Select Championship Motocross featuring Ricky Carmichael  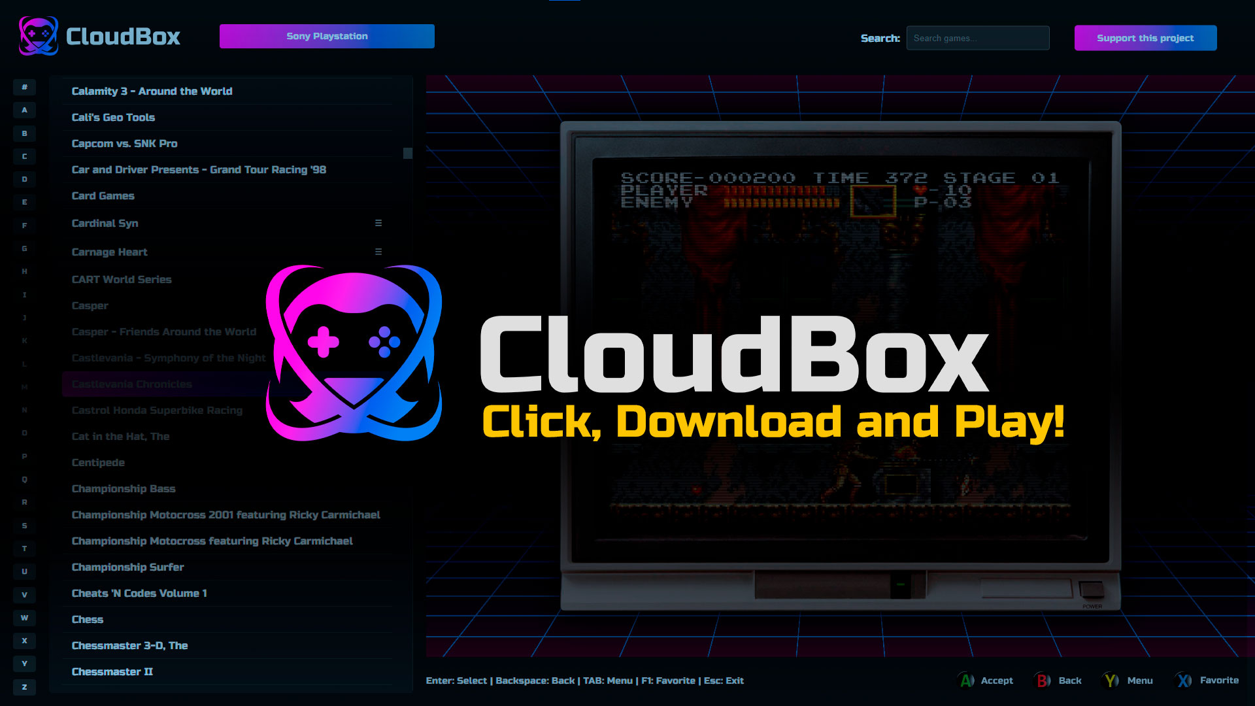point(227,541)
